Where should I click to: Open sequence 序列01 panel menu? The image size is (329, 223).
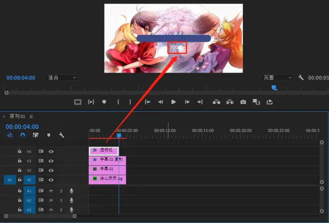[x=31, y=116]
